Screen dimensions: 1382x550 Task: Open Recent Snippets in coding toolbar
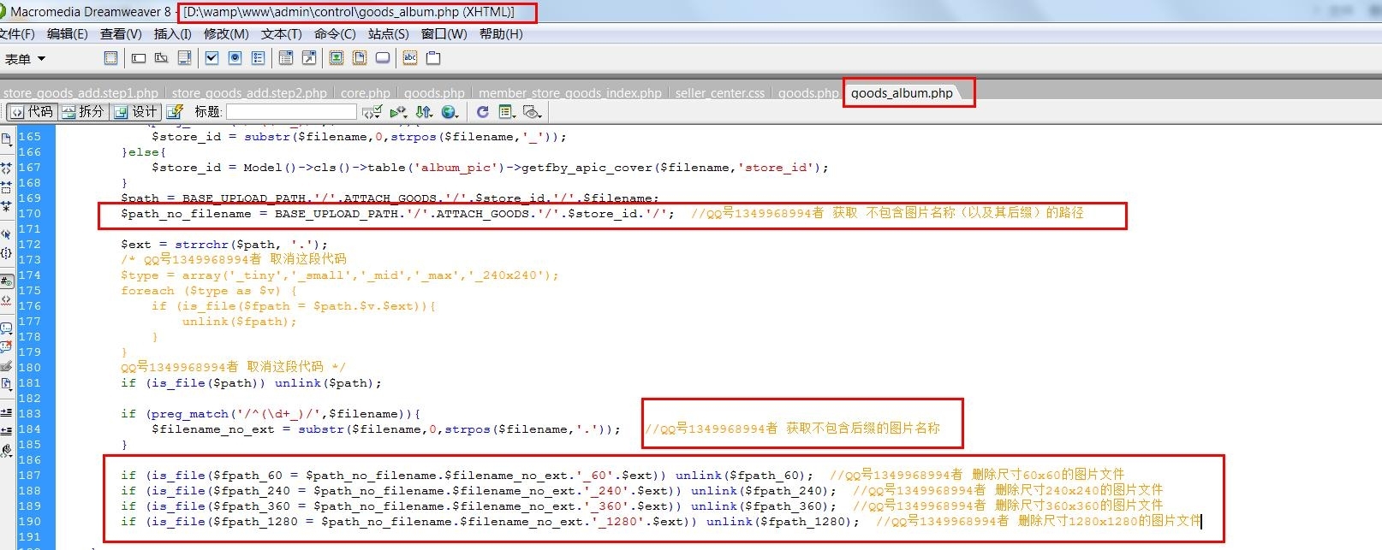coord(8,383)
